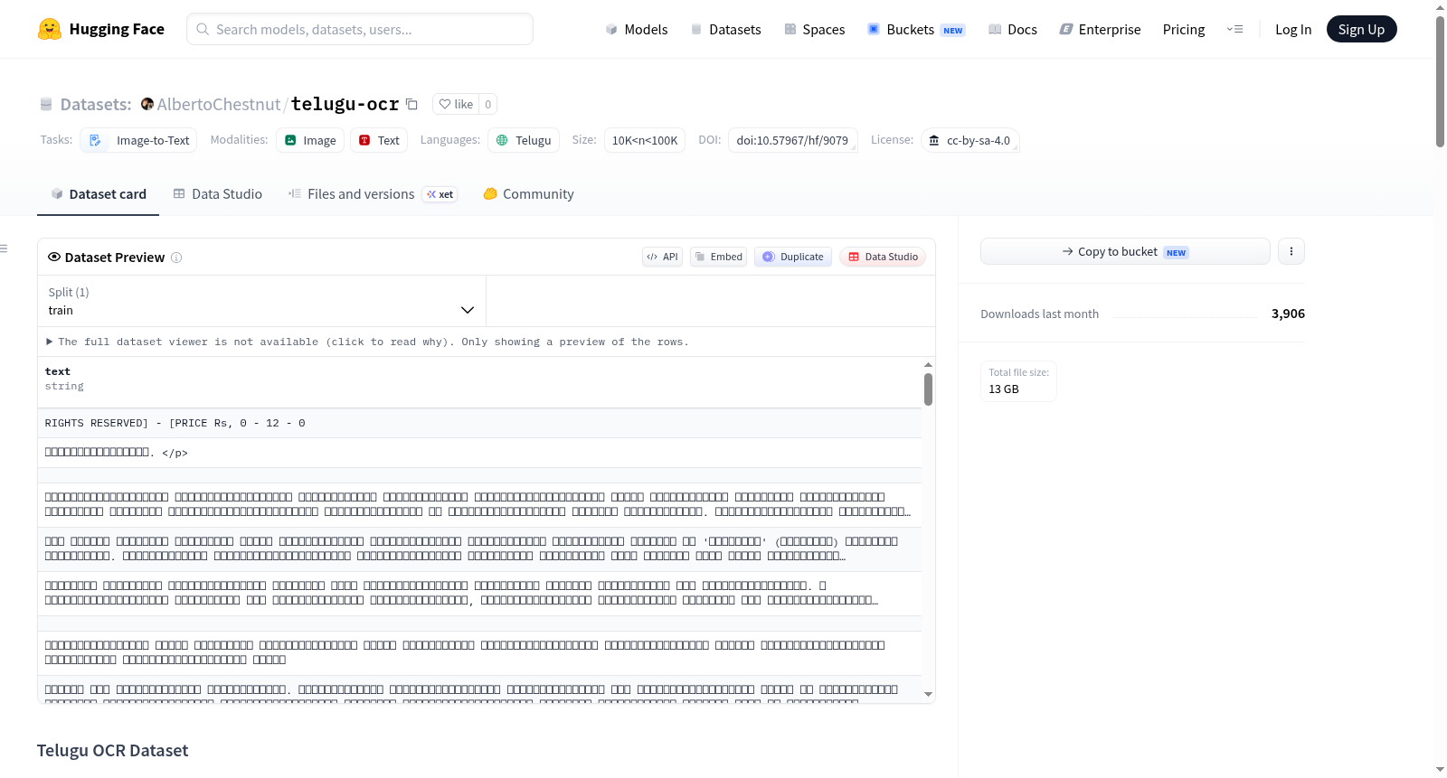Image resolution: width=1447 pixels, height=778 pixels.
Task: Copy dataset name with the copy icon
Action: [x=411, y=104]
